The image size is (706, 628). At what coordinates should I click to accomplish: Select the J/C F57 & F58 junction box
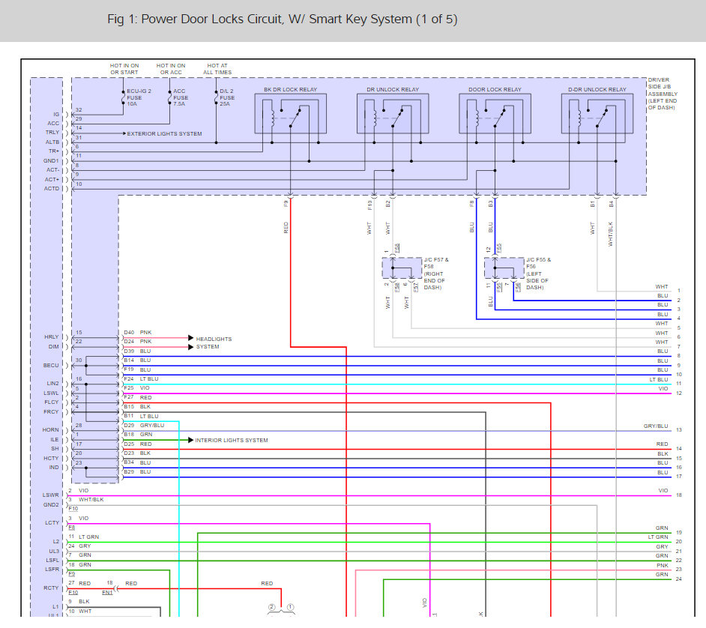pyautogui.click(x=402, y=268)
